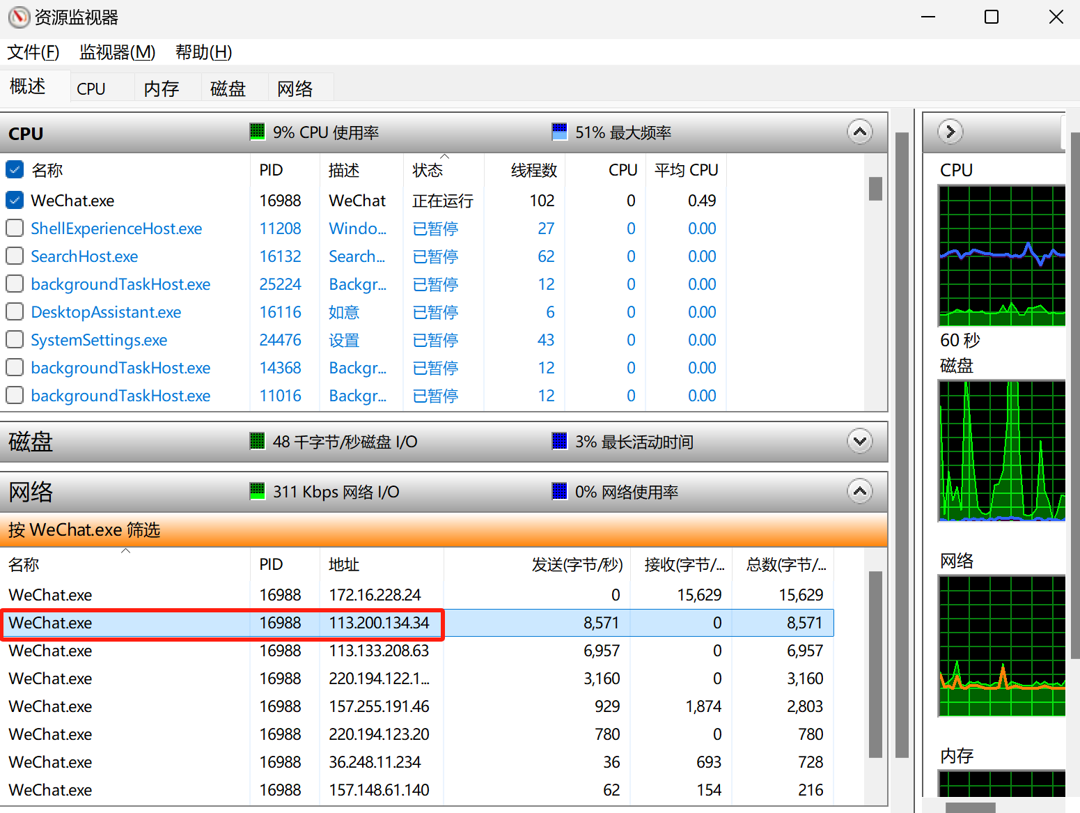This screenshot has width=1080, height=813.
Task: Toggle the select-all checkbox beside 名称 header
Action: (15, 169)
